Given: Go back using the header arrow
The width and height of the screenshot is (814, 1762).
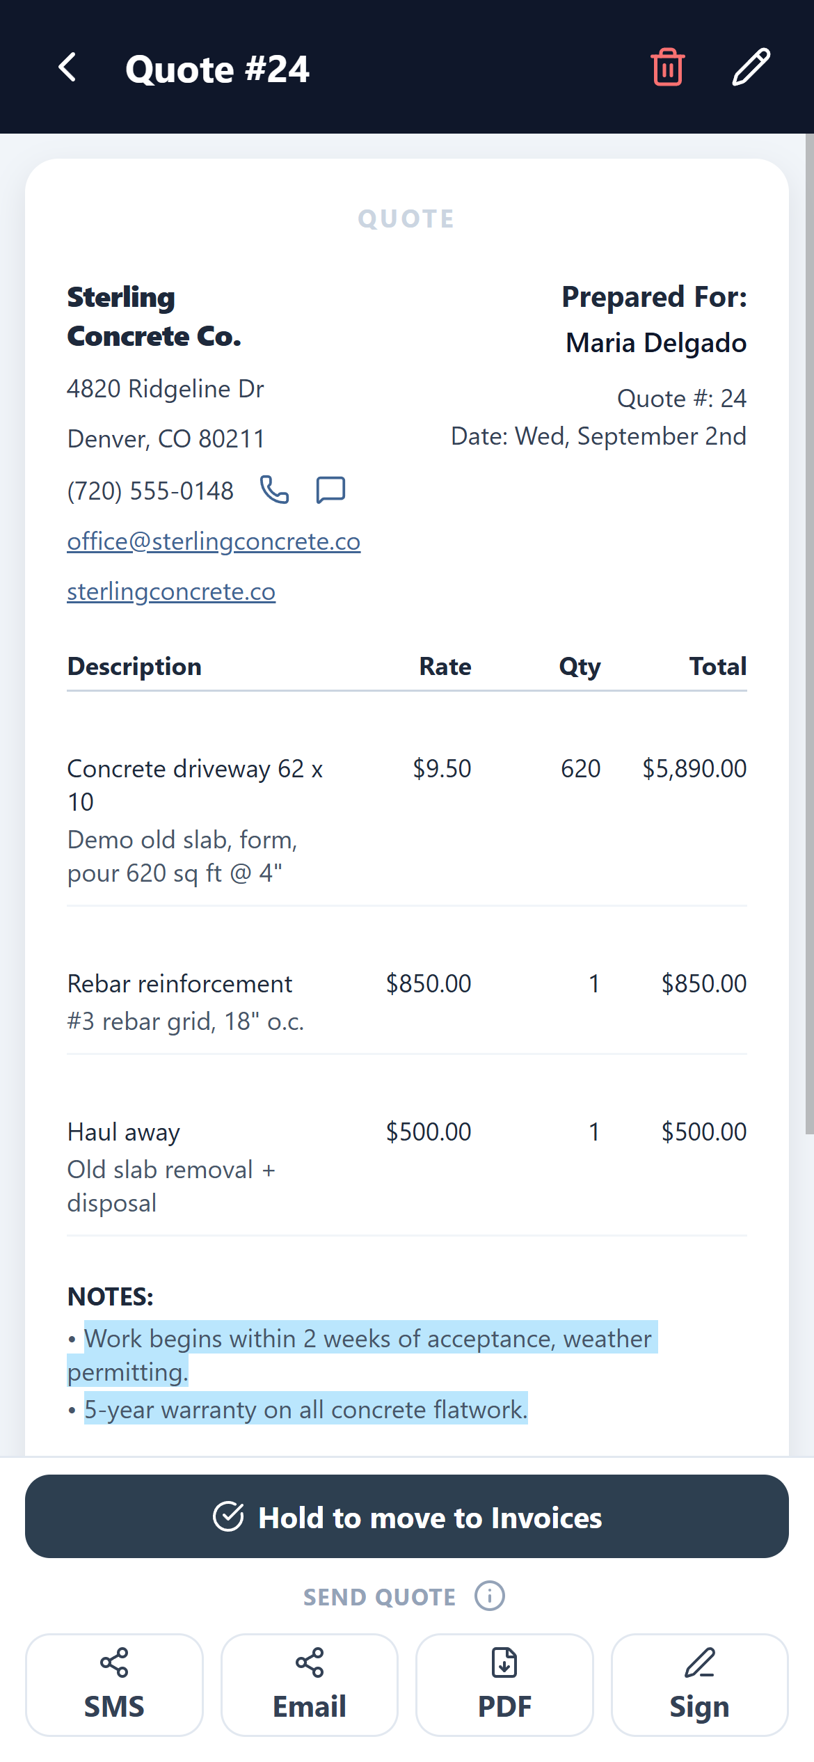Looking at the screenshot, I should 67,68.
